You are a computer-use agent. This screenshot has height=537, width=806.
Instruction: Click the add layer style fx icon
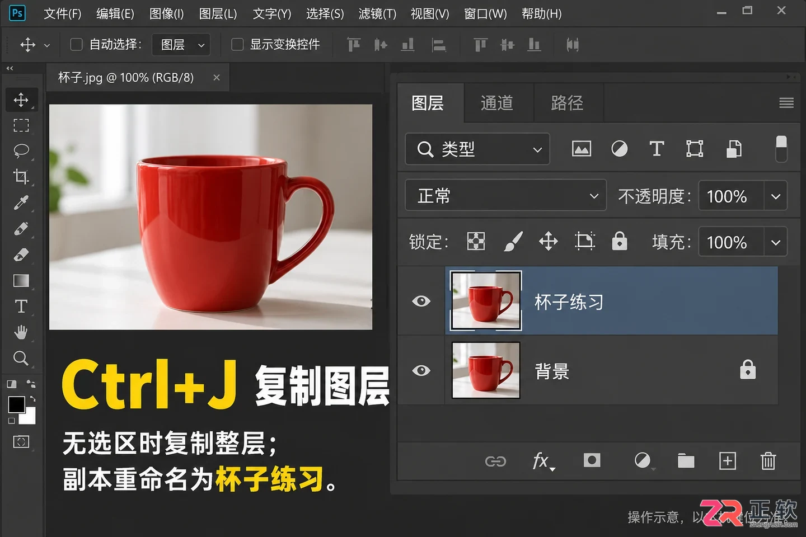point(542,461)
